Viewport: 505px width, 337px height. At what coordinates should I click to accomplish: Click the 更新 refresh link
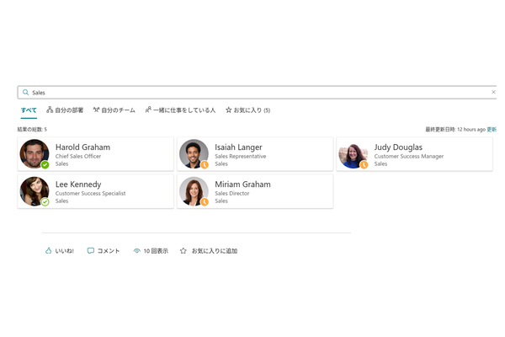point(492,129)
